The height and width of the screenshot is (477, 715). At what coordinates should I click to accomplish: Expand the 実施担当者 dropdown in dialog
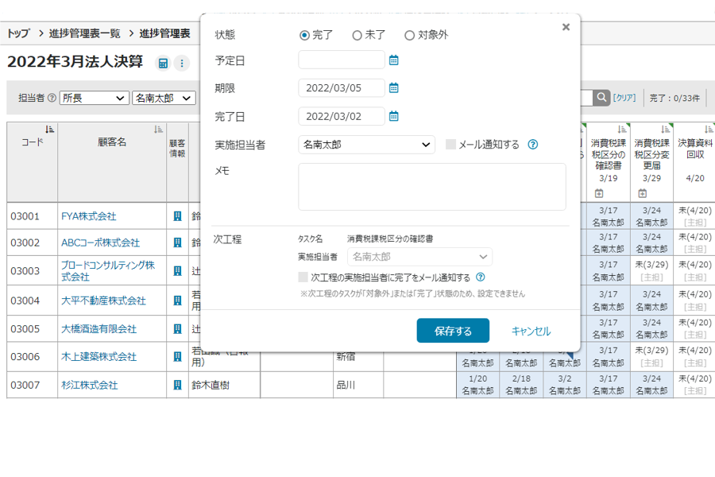(366, 145)
